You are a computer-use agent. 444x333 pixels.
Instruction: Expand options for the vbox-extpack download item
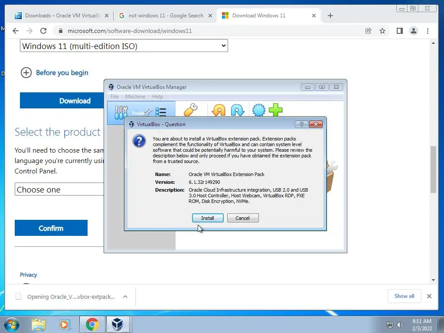125,297
